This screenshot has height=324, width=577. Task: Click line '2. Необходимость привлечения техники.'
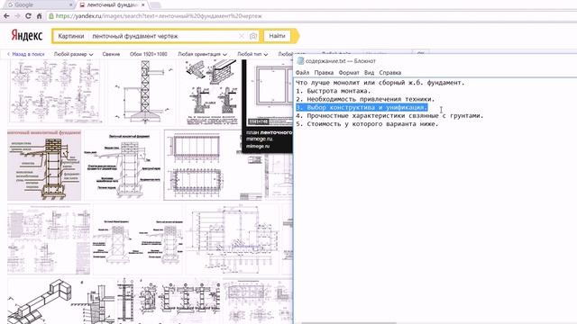pyautogui.click(x=365, y=99)
